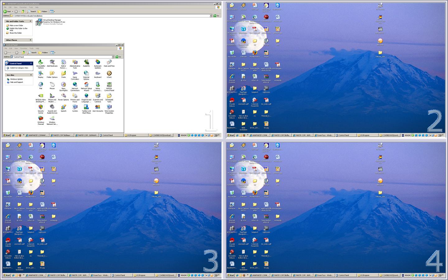Viewport: 448px width, 280px height.
Task: Open Game Controllers in Control Panel
Action: [75, 75]
